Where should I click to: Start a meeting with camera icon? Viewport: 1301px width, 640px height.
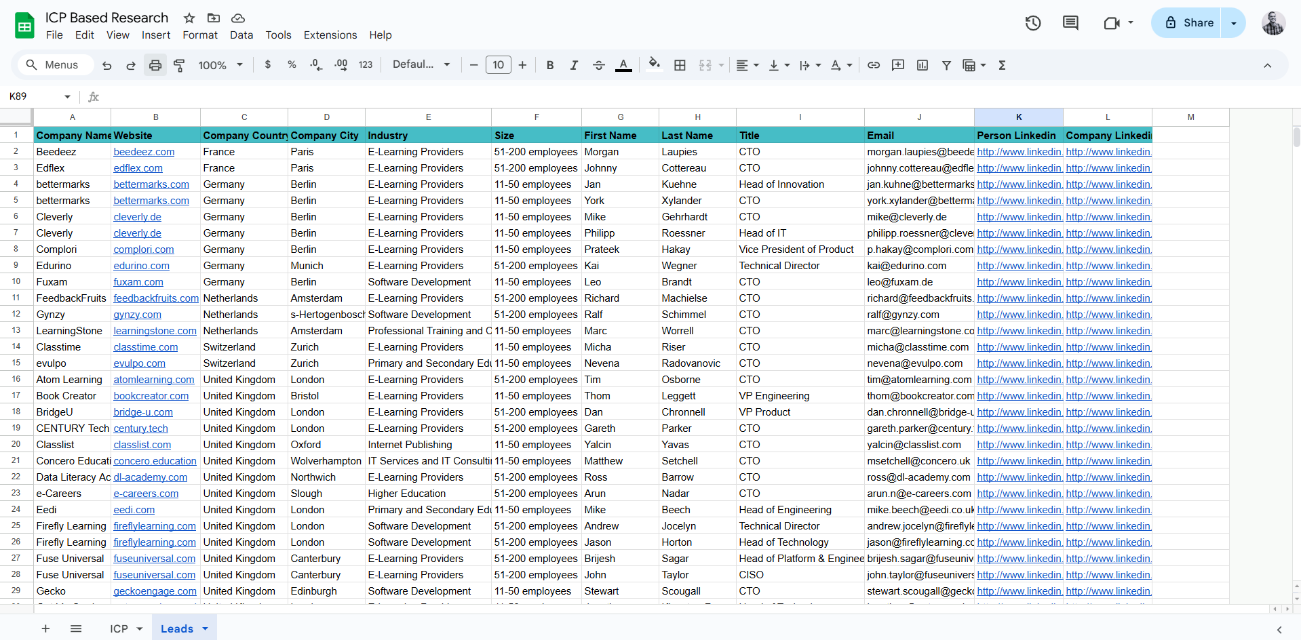(x=1111, y=23)
